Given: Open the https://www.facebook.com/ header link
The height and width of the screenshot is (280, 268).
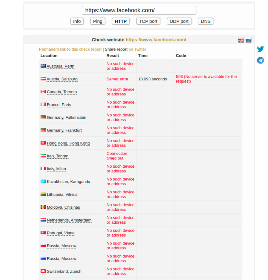Looking at the screenshot, I should tap(156, 40).
